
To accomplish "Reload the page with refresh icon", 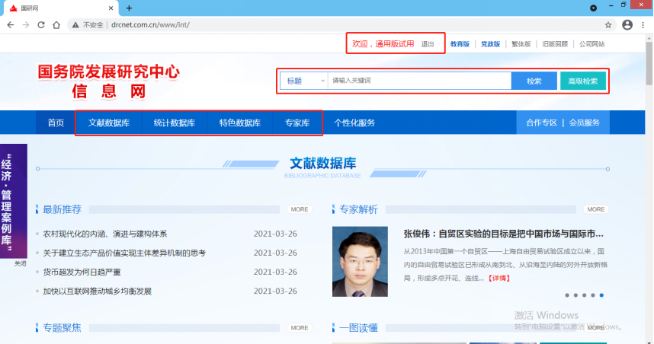I will [x=40, y=24].
